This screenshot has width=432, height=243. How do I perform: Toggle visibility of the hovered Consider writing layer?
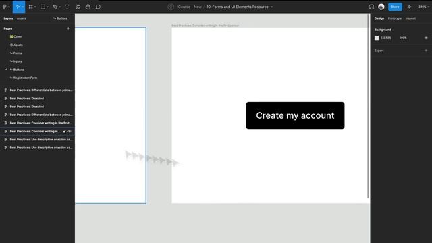click(x=70, y=132)
